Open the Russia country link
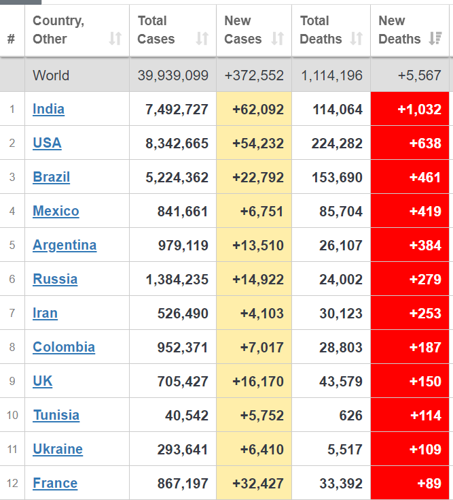 click(55, 279)
